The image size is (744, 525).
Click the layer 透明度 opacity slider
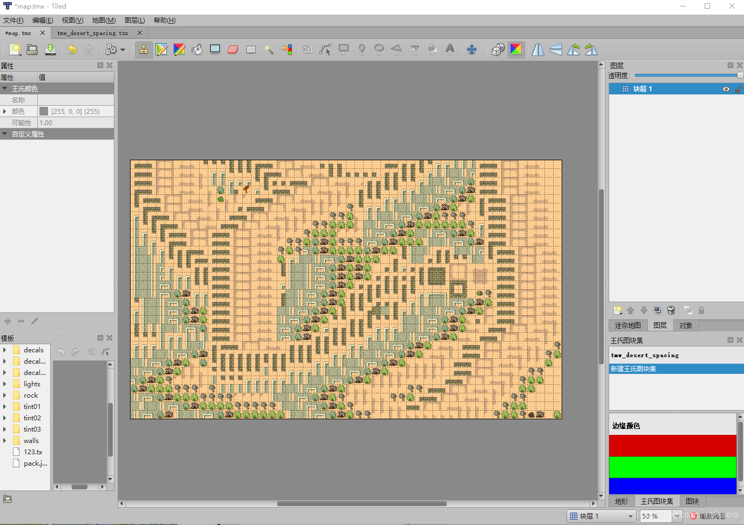coord(689,76)
